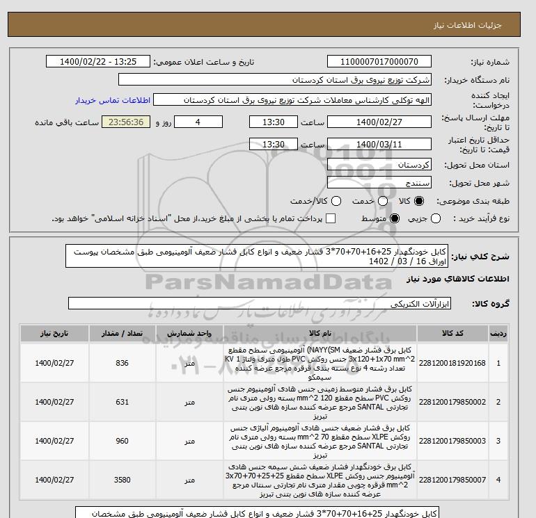Click the PVC 120 mm cable description in row 2
Image resolution: width=536 pixels, height=518 pixels.
tap(320, 403)
